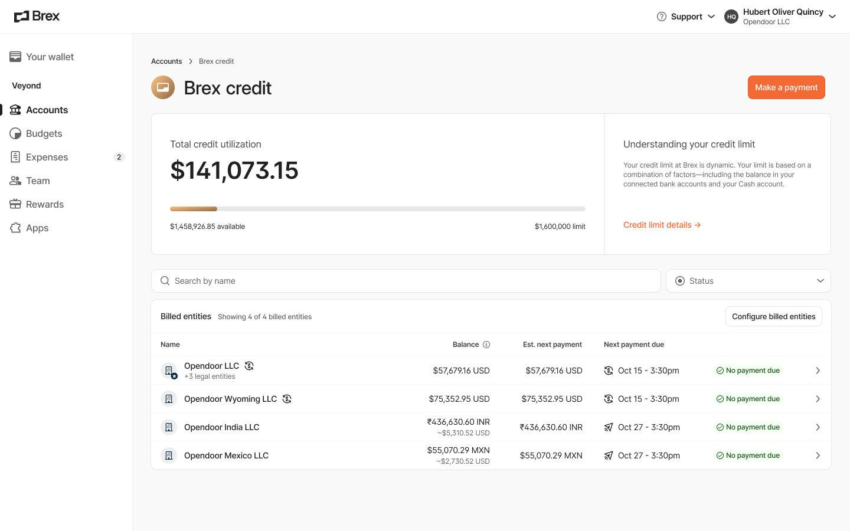The image size is (850, 531).
Task: Click paper plane icon in Opendoor Mexico row
Action: (x=609, y=455)
